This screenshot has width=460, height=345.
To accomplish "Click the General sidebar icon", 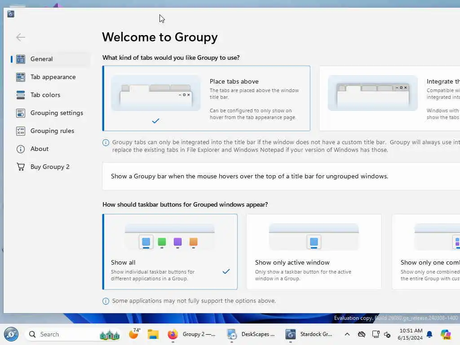I will [x=21, y=59].
